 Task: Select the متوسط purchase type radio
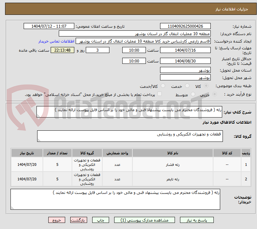[193, 94]
